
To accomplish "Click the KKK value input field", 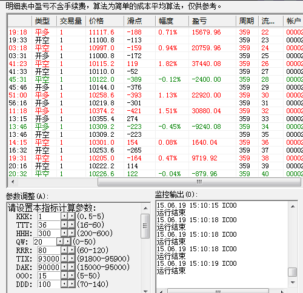I will coord(49,216).
